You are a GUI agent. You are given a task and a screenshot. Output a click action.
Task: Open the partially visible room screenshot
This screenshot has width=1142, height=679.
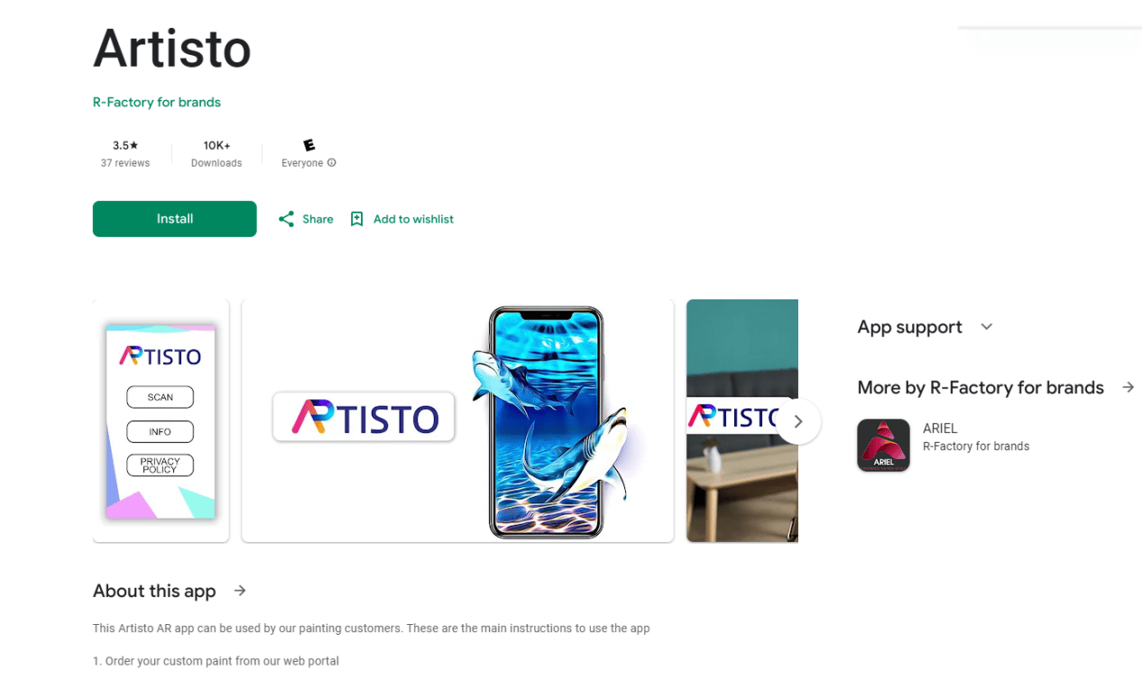[x=742, y=421]
